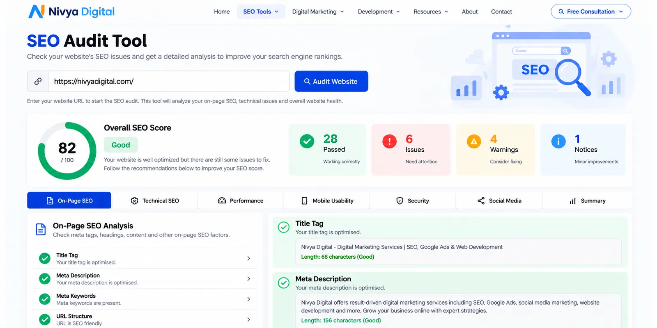This screenshot has width=657, height=328.
Task: Click the website URL input field
Action: pyautogui.click(x=169, y=81)
